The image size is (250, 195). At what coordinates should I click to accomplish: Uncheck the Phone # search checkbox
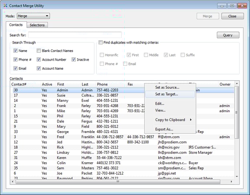(16, 60)
